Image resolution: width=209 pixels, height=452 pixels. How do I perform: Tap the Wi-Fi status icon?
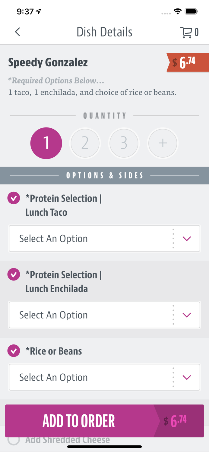click(x=178, y=12)
